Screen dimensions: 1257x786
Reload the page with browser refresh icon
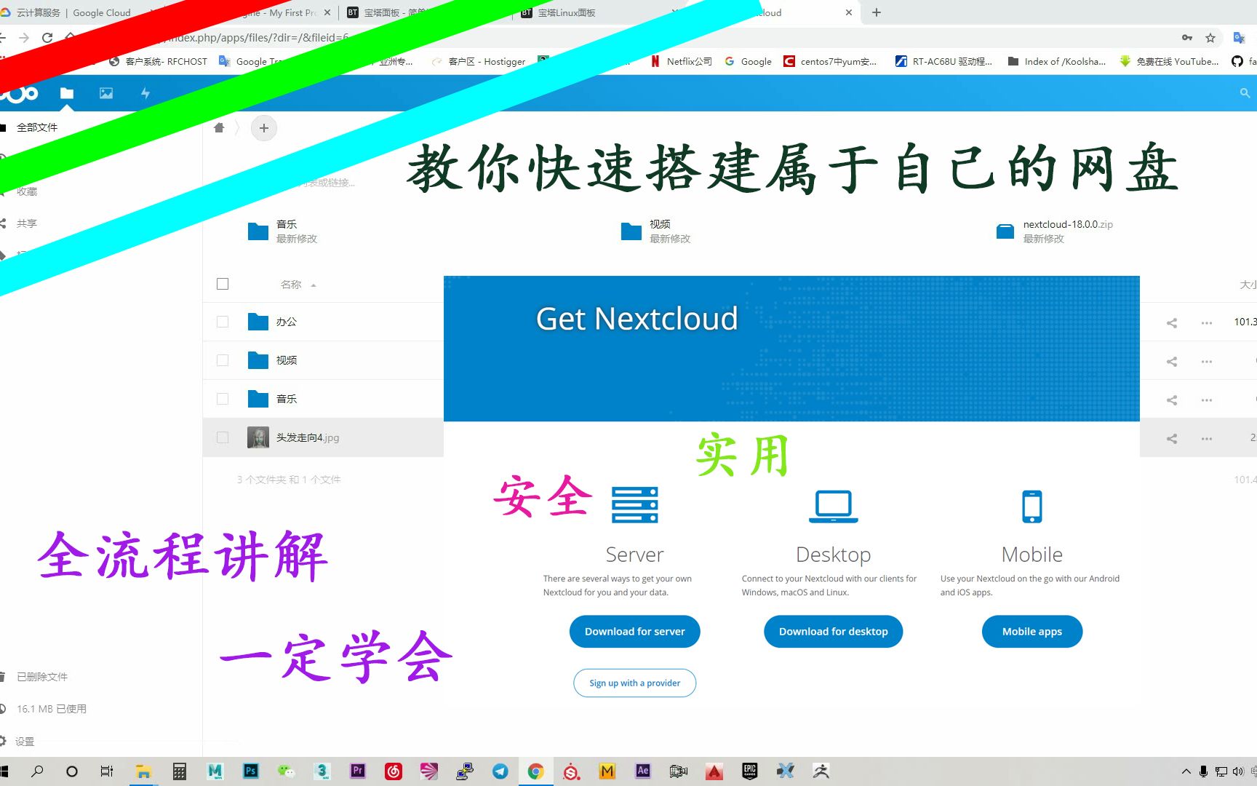click(47, 38)
